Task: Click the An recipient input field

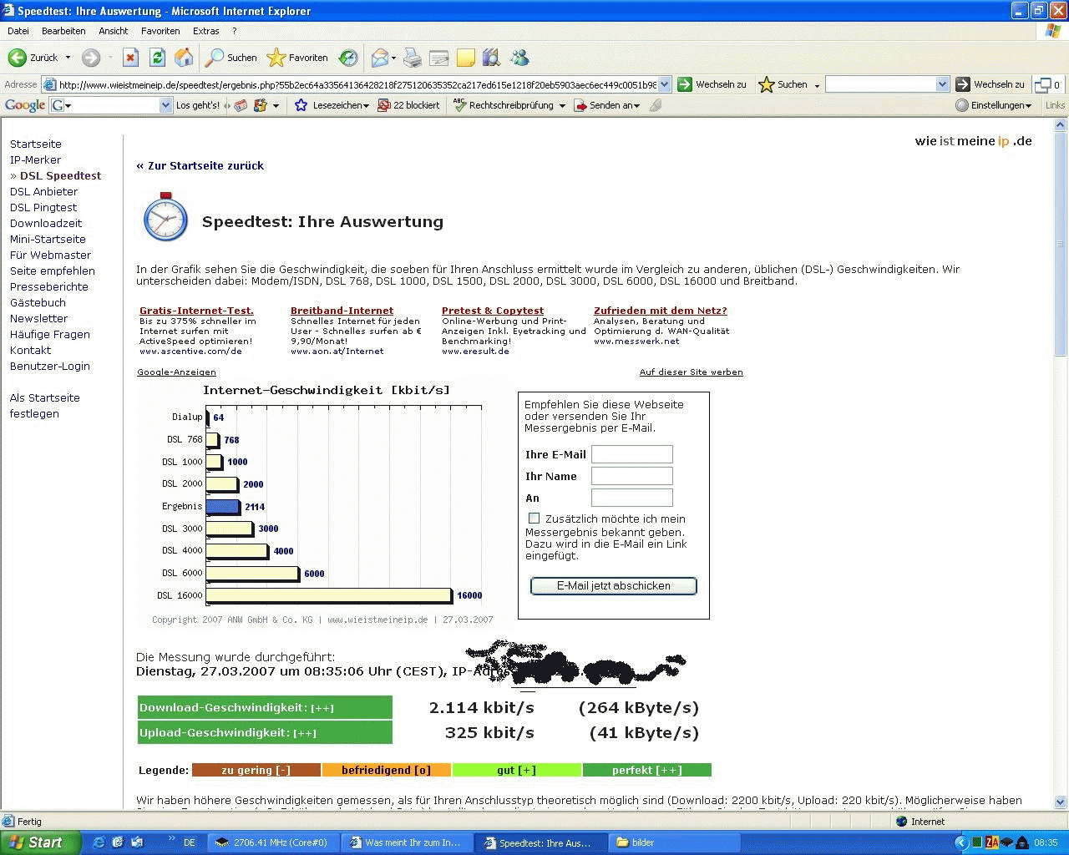Action: (x=632, y=498)
